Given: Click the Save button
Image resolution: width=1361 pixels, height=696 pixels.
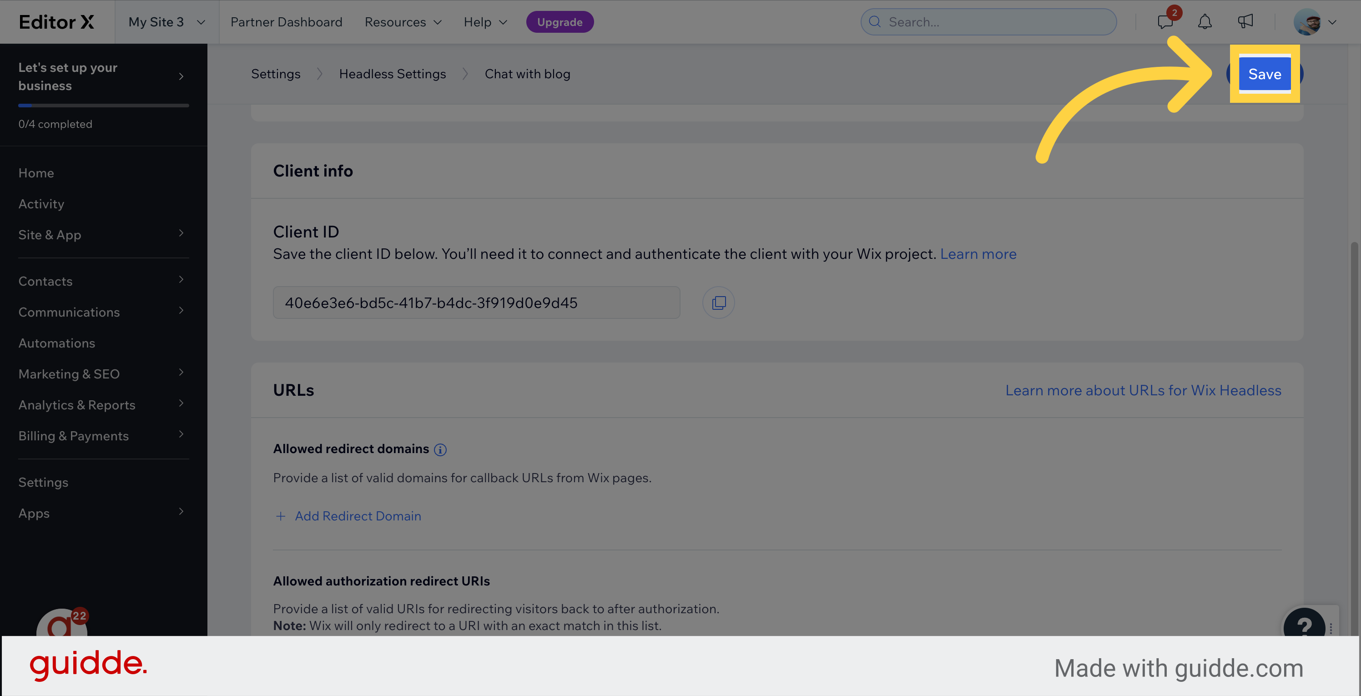Looking at the screenshot, I should 1264,74.
